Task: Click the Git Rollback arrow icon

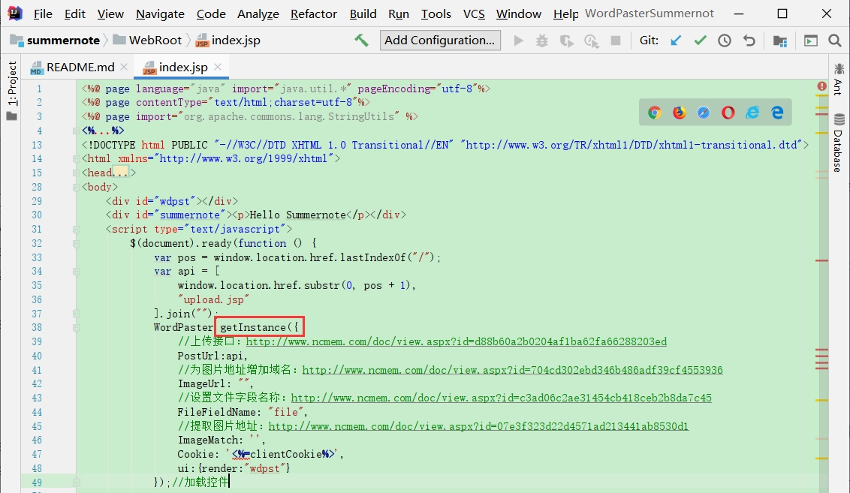Action: [749, 40]
